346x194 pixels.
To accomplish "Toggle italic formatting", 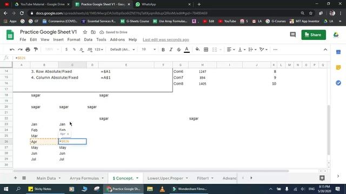I will (x=171, y=50).
